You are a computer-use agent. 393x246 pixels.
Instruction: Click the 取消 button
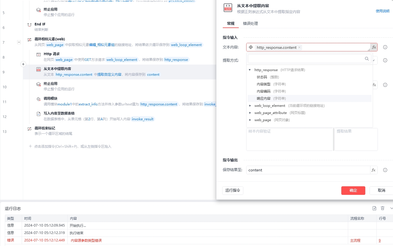click(381, 191)
